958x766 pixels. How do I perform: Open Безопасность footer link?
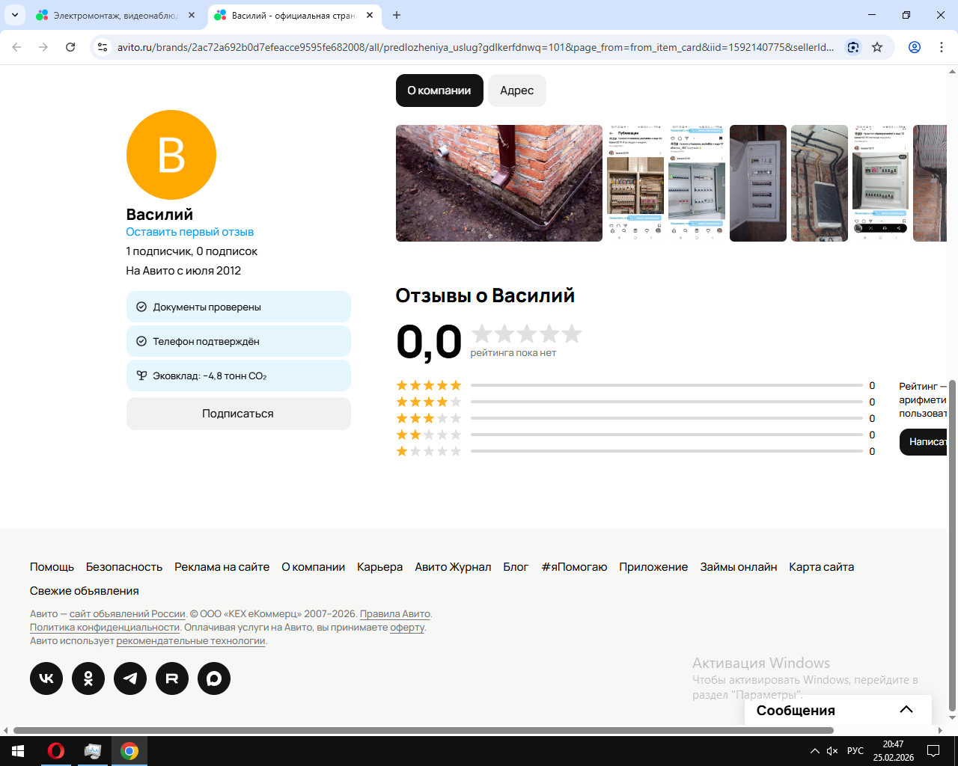(x=124, y=567)
